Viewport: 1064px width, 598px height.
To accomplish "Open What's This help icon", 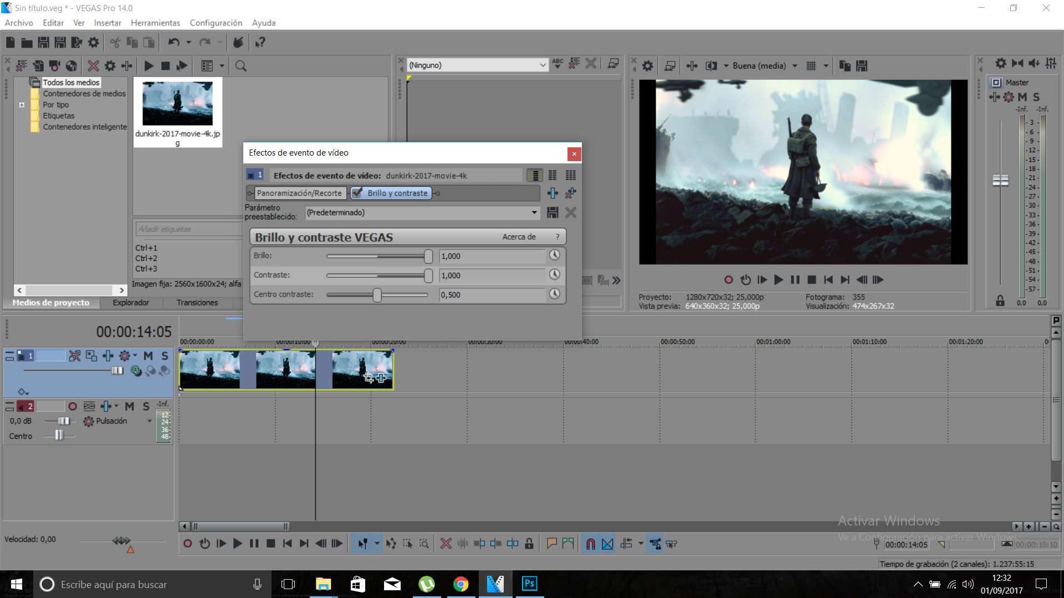I will click(x=260, y=42).
